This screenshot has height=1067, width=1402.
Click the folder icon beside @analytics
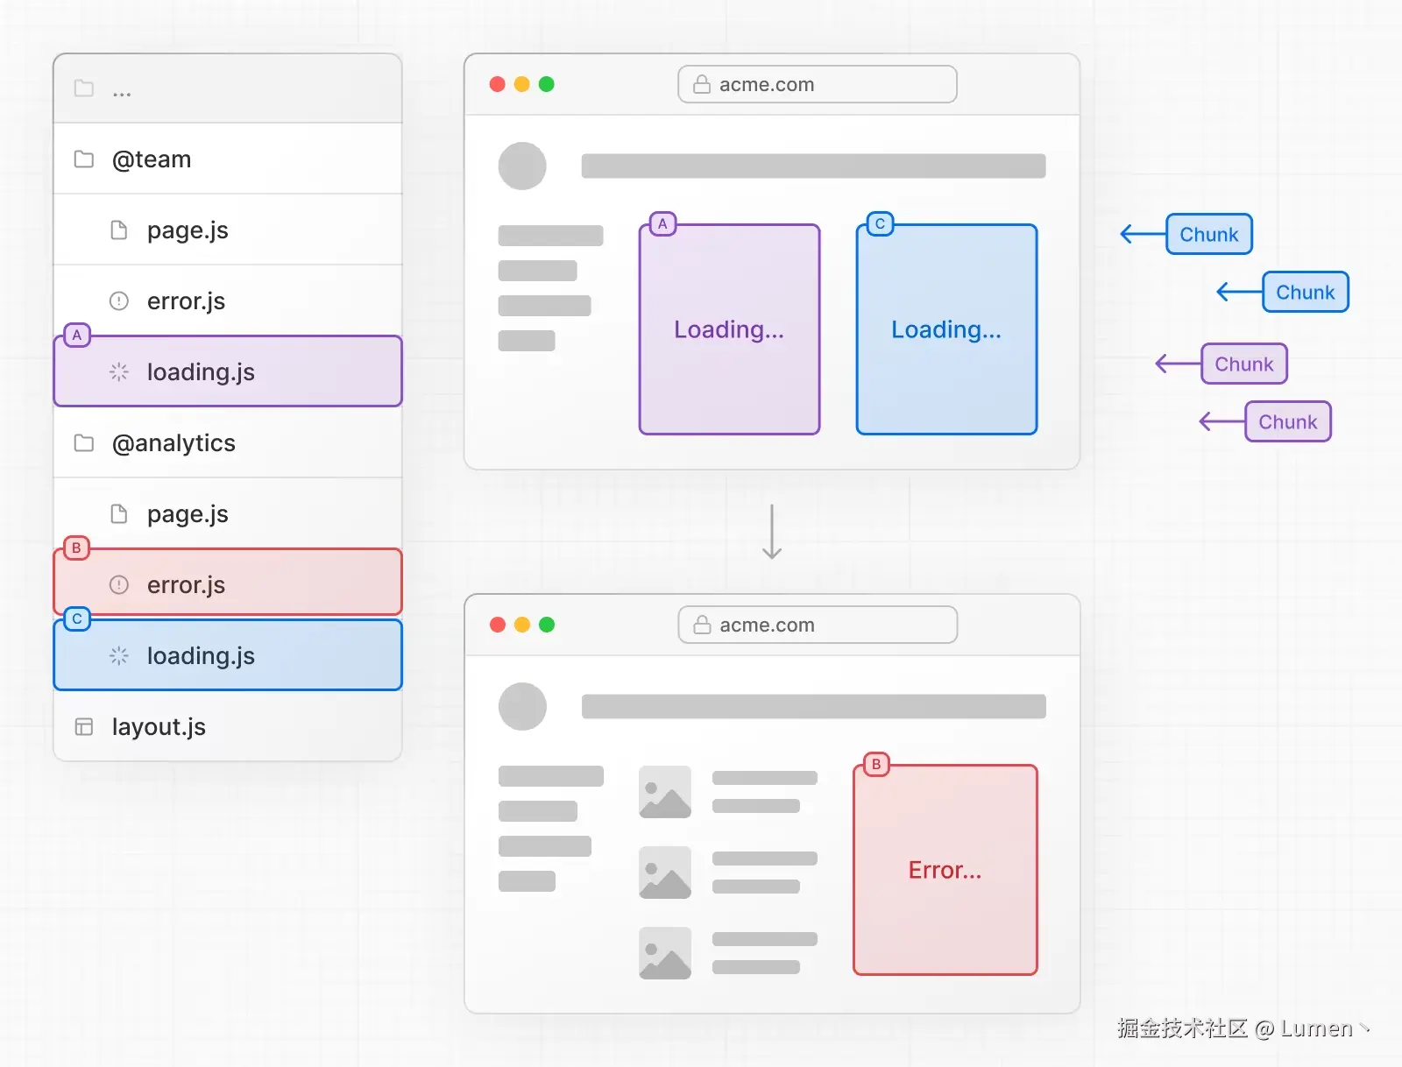click(x=84, y=443)
